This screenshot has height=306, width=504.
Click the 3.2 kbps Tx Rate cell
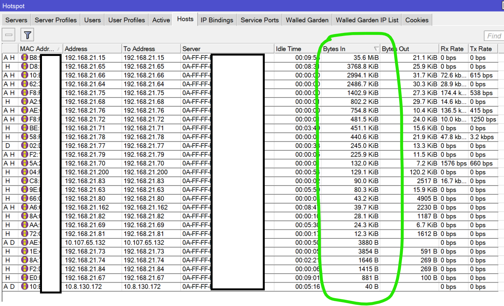click(x=483, y=137)
